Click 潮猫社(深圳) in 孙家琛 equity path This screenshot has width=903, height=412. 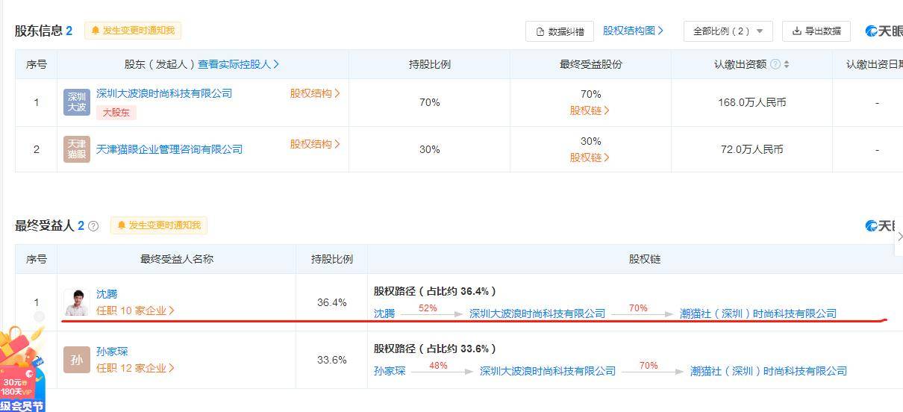point(769,370)
